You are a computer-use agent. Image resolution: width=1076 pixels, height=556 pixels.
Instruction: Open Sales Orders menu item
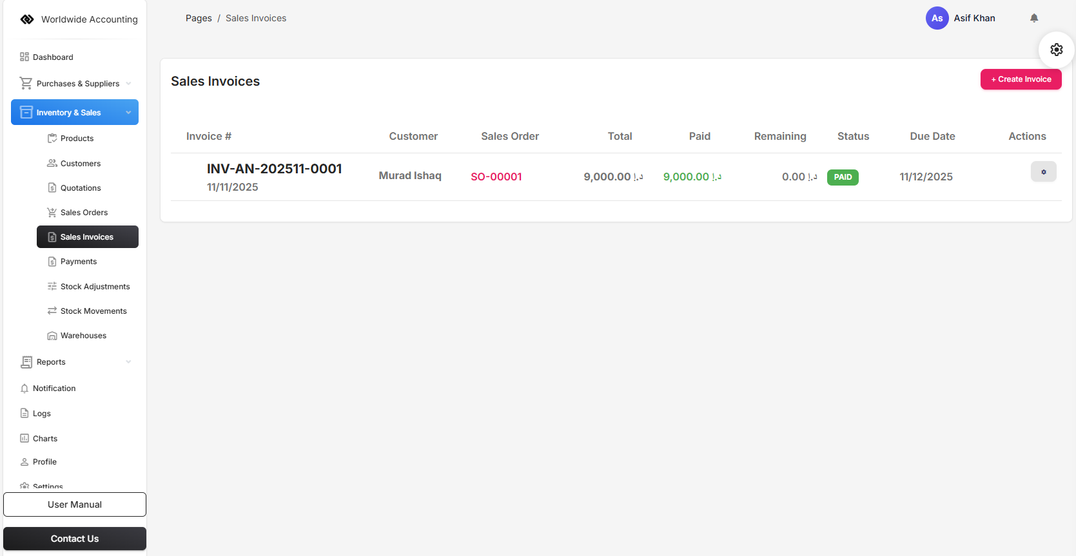coord(84,212)
